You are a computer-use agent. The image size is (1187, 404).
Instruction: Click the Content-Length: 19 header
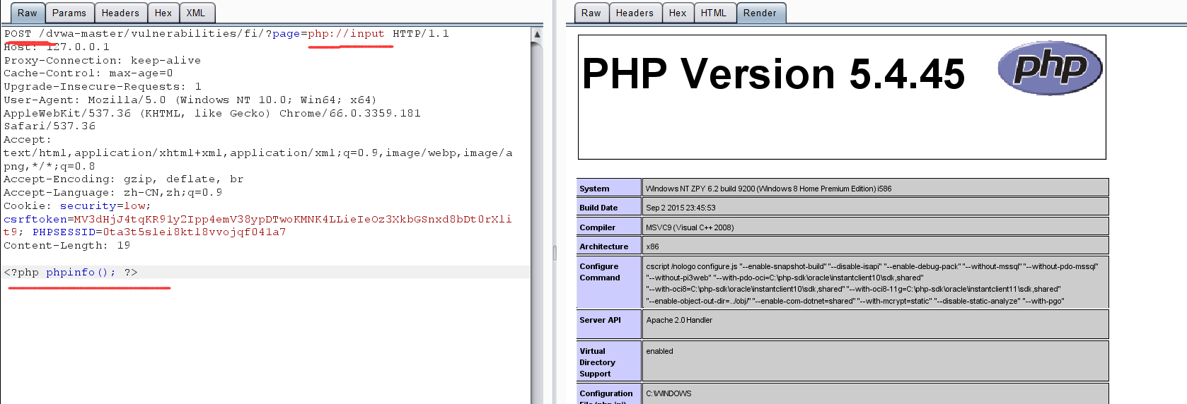point(66,245)
